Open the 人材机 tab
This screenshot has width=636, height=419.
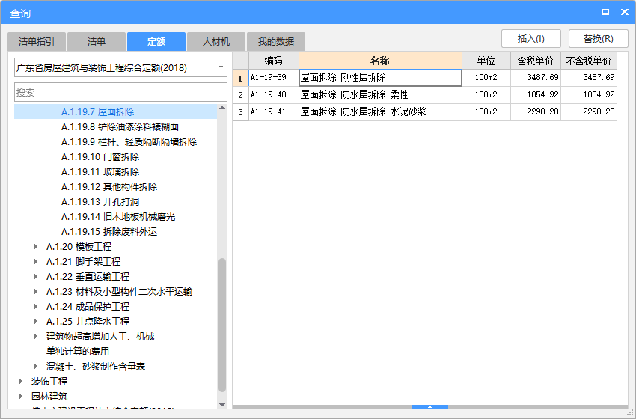pyautogui.click(x=215, y=41)
